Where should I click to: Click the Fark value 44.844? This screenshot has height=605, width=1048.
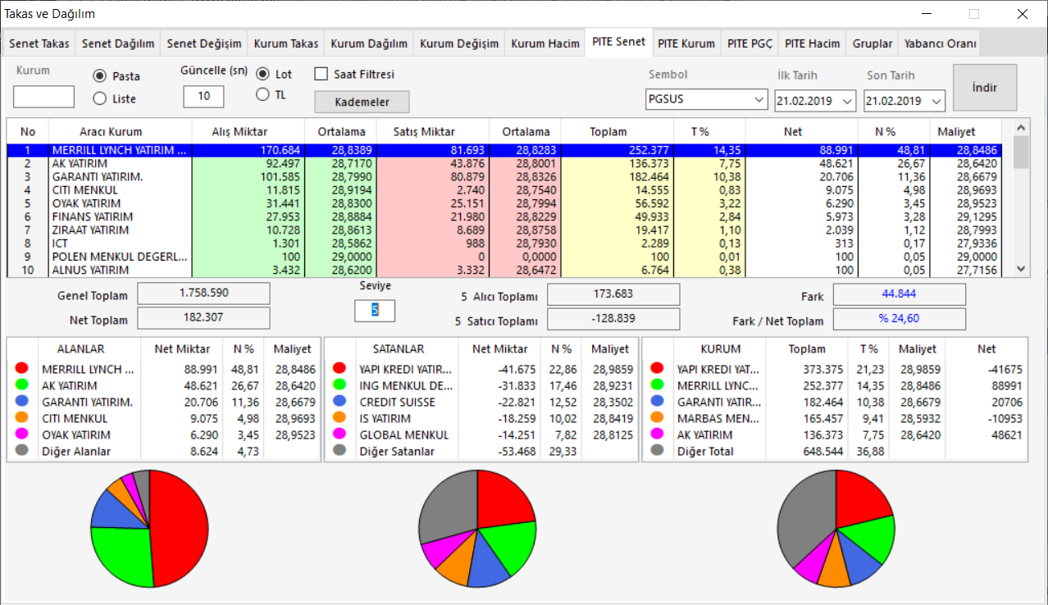click(900, 294)
